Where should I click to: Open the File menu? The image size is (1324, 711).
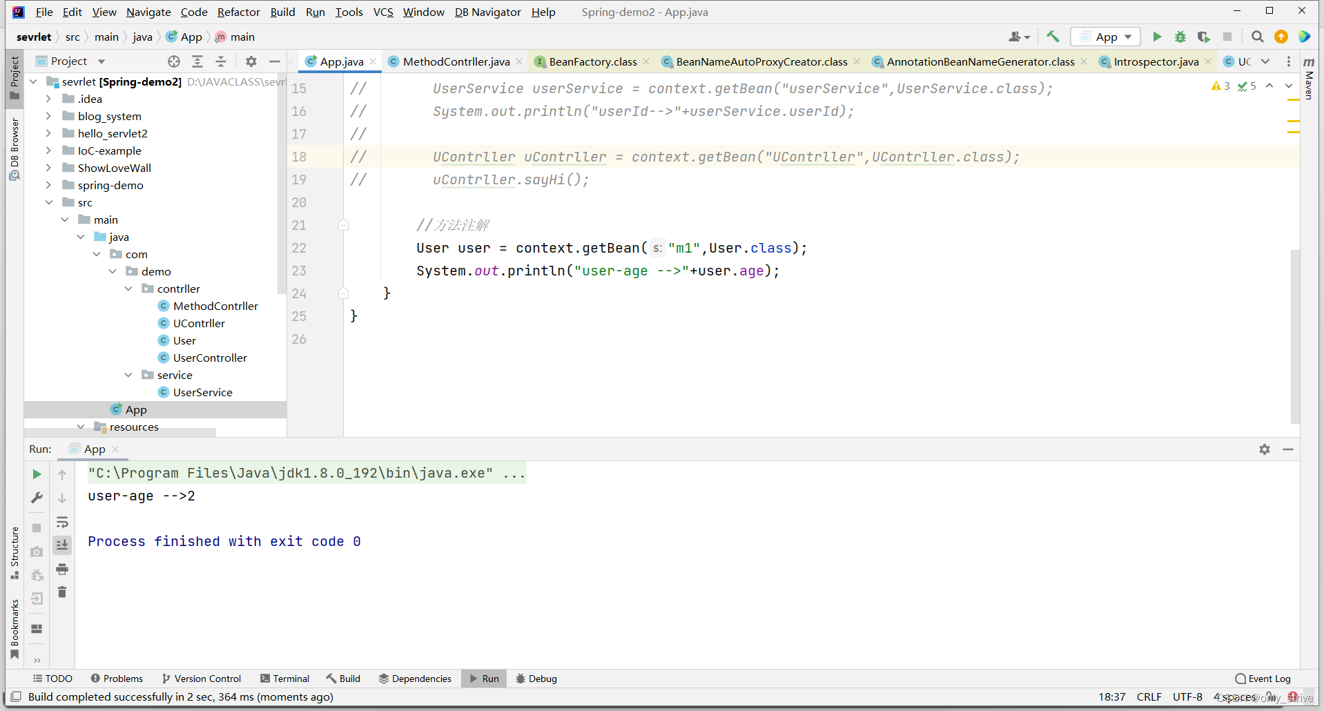44,12
